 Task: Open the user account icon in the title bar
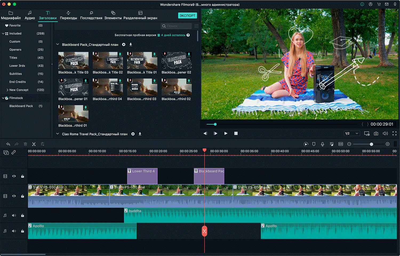(x=370, y=4)
